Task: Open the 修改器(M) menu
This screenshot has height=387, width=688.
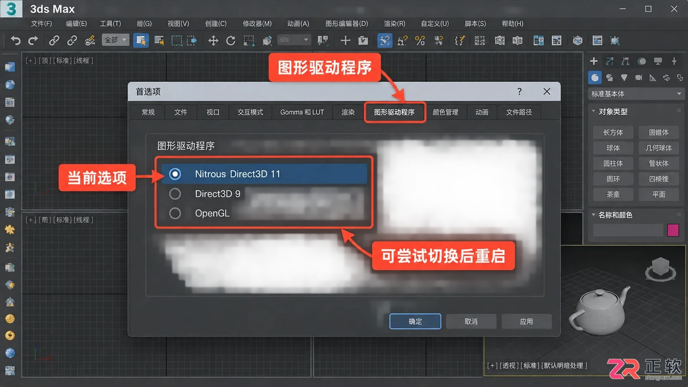Action: tap(257, 23)
